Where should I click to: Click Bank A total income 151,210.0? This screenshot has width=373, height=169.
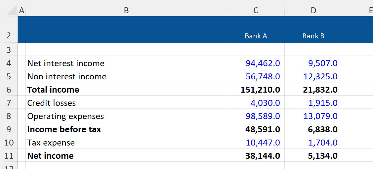click(260, 90)
